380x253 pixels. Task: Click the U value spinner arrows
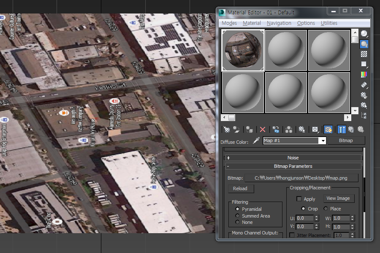(x=317, y=218)
